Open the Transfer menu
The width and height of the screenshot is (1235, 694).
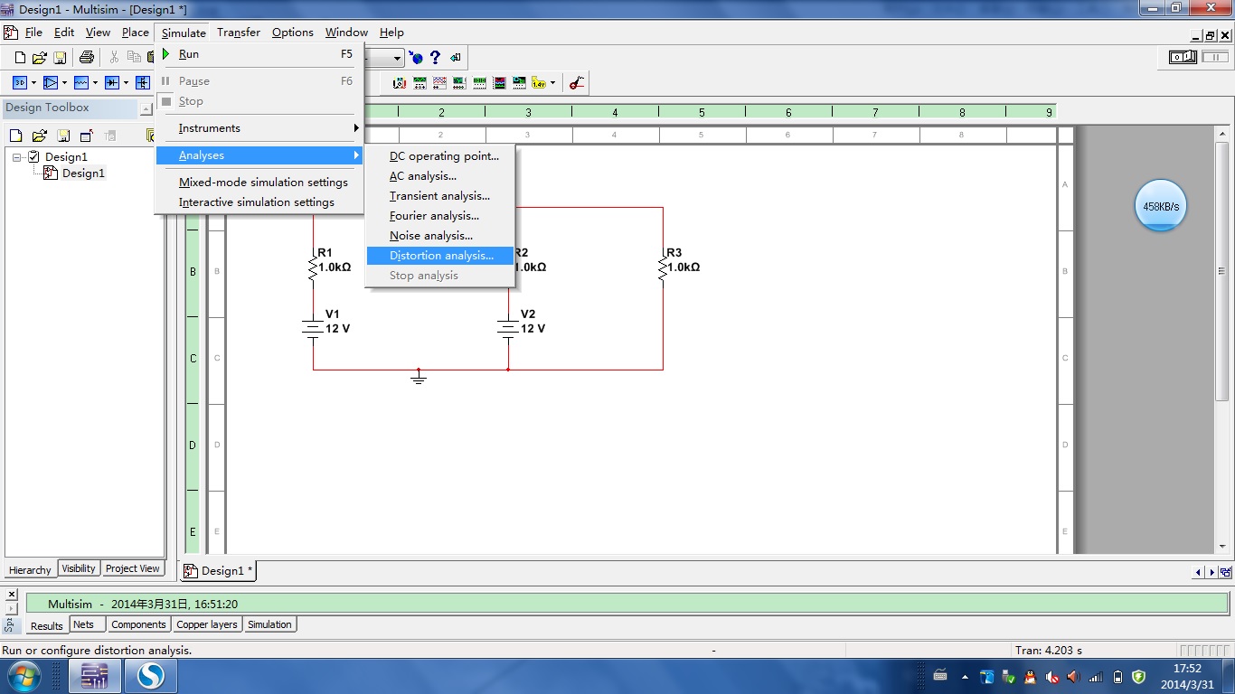239,33
